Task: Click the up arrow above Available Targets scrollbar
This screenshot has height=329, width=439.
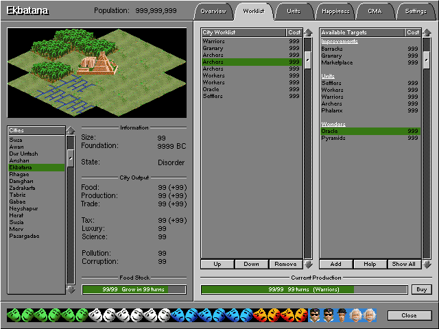Action: click(427, 32)
